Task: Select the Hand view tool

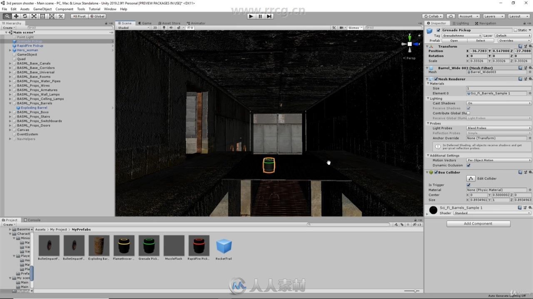Action: click(7, 16)
